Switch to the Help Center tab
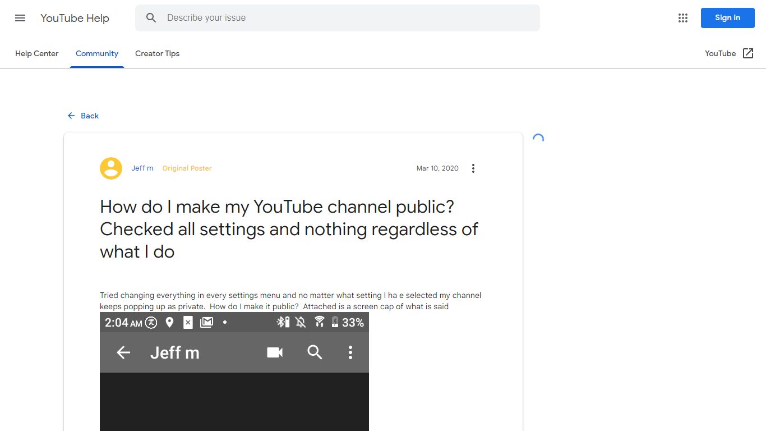Screen dimensions: 766x431 click(37, 54)
